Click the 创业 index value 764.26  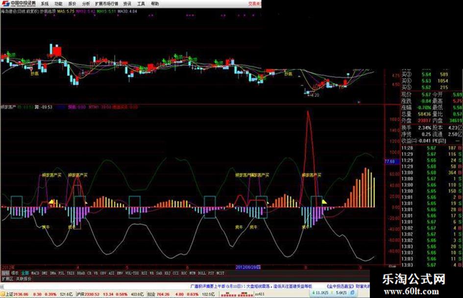163,294
